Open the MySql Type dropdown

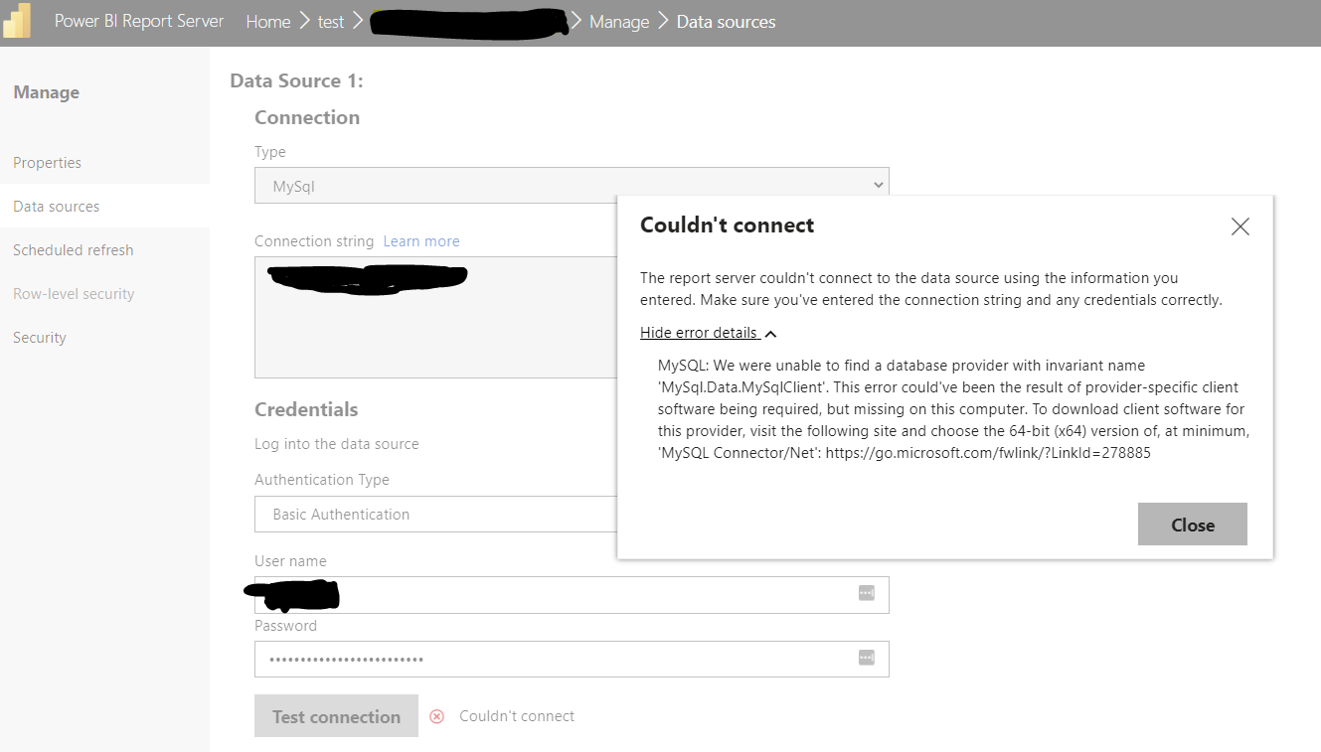572,186
